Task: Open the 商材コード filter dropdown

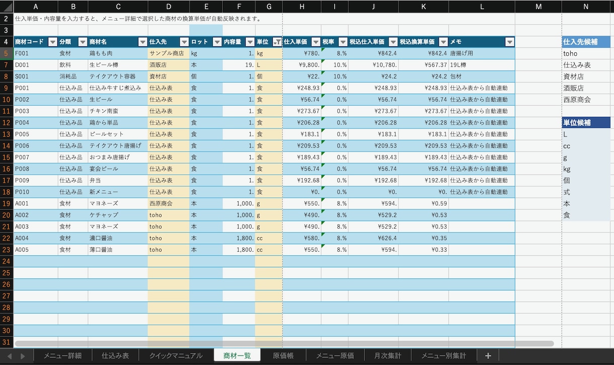Action: tap(52, 42)
